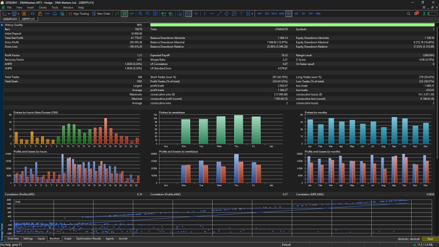Open the Insert menu
Screen dimensions: 439x247
point(30,8)
